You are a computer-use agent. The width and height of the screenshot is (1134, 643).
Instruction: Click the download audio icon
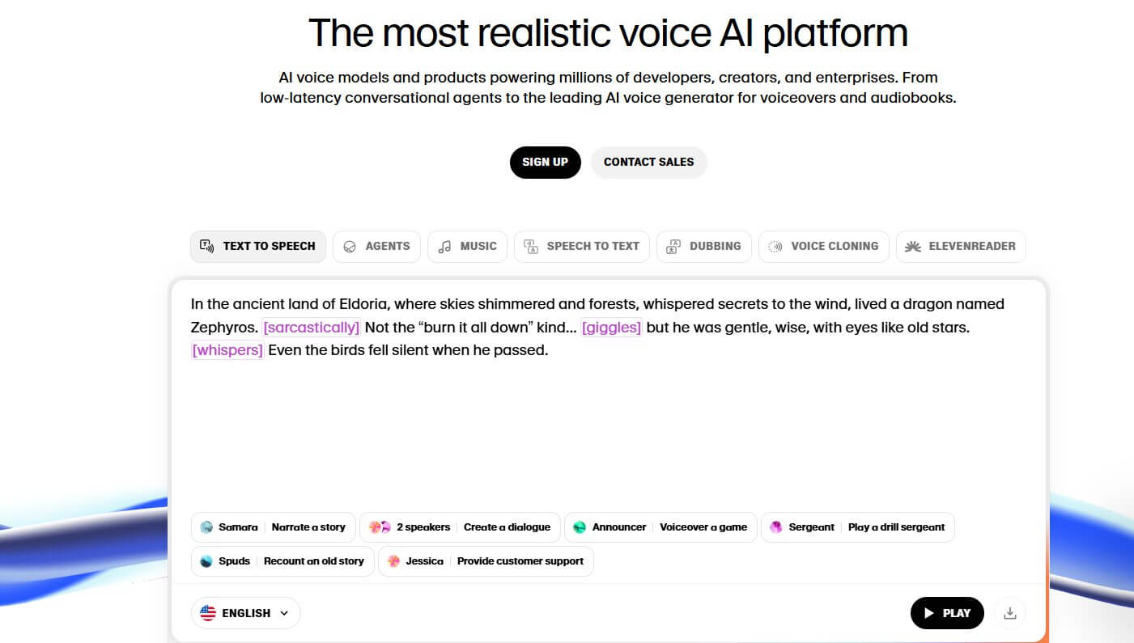pos(1009,613)
